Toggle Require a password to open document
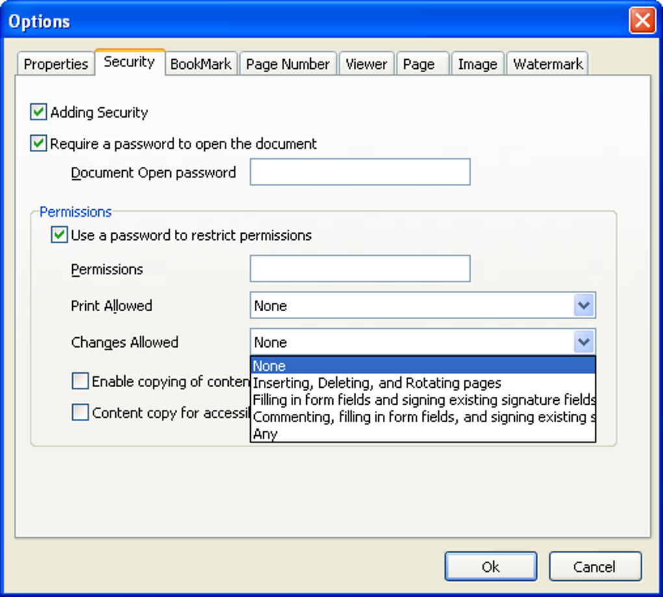This screenshot has width=663, height=597. 38,144
